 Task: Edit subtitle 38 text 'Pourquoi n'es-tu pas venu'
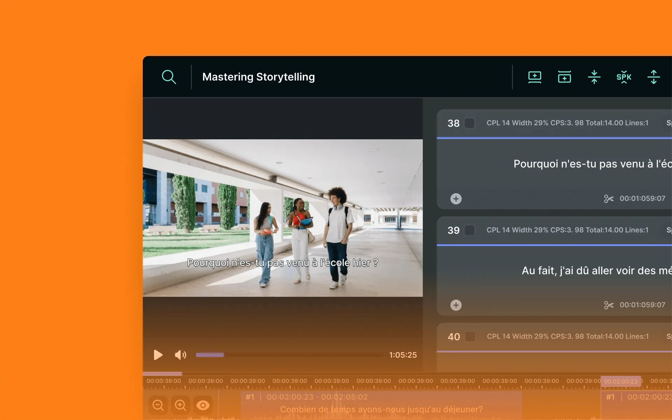pos(593,164)
